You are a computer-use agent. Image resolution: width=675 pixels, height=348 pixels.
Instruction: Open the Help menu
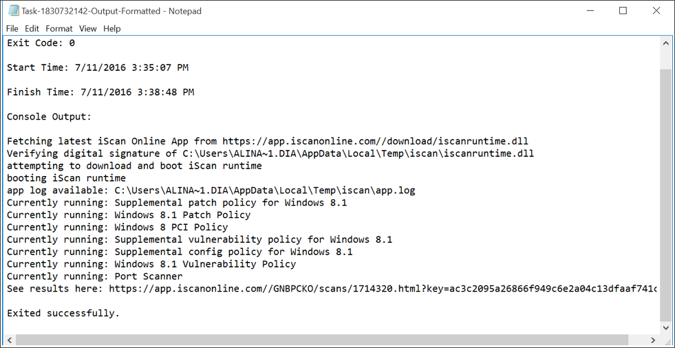(112, 28)
